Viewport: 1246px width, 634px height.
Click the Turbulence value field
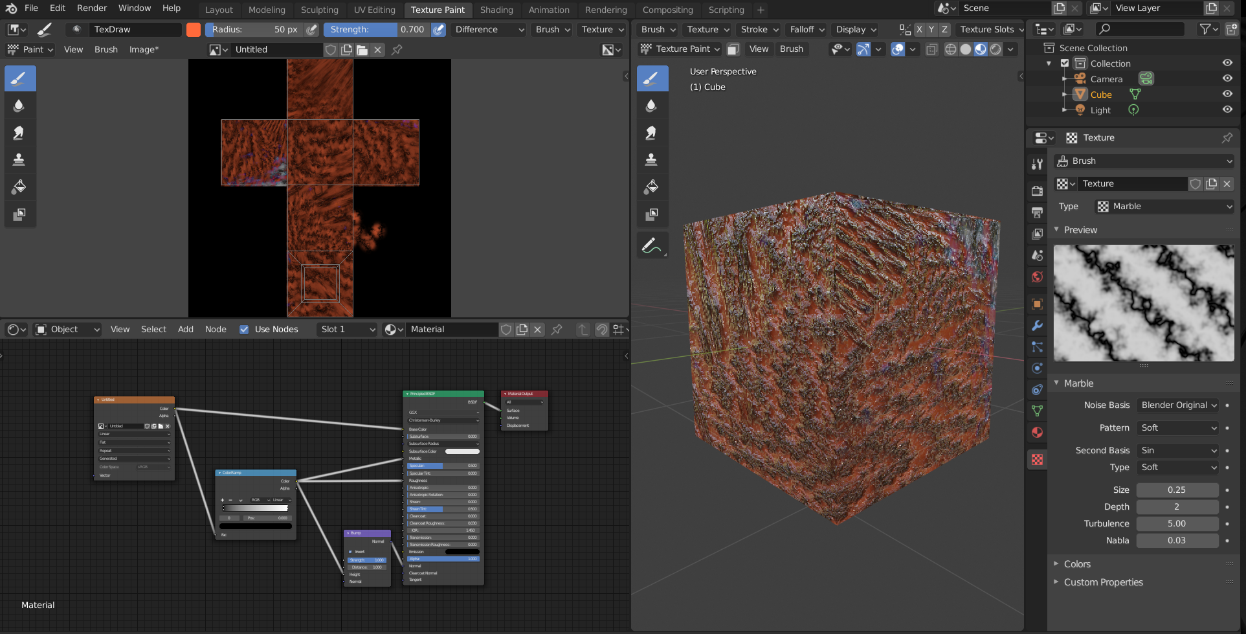1177,524
